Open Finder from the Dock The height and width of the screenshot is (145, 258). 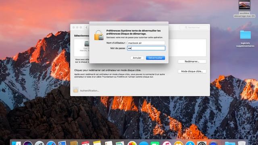point(16,143)
